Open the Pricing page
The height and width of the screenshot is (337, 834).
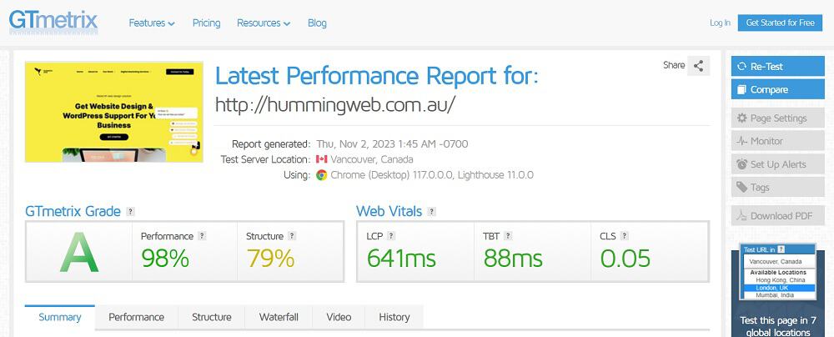coord(206,23)
